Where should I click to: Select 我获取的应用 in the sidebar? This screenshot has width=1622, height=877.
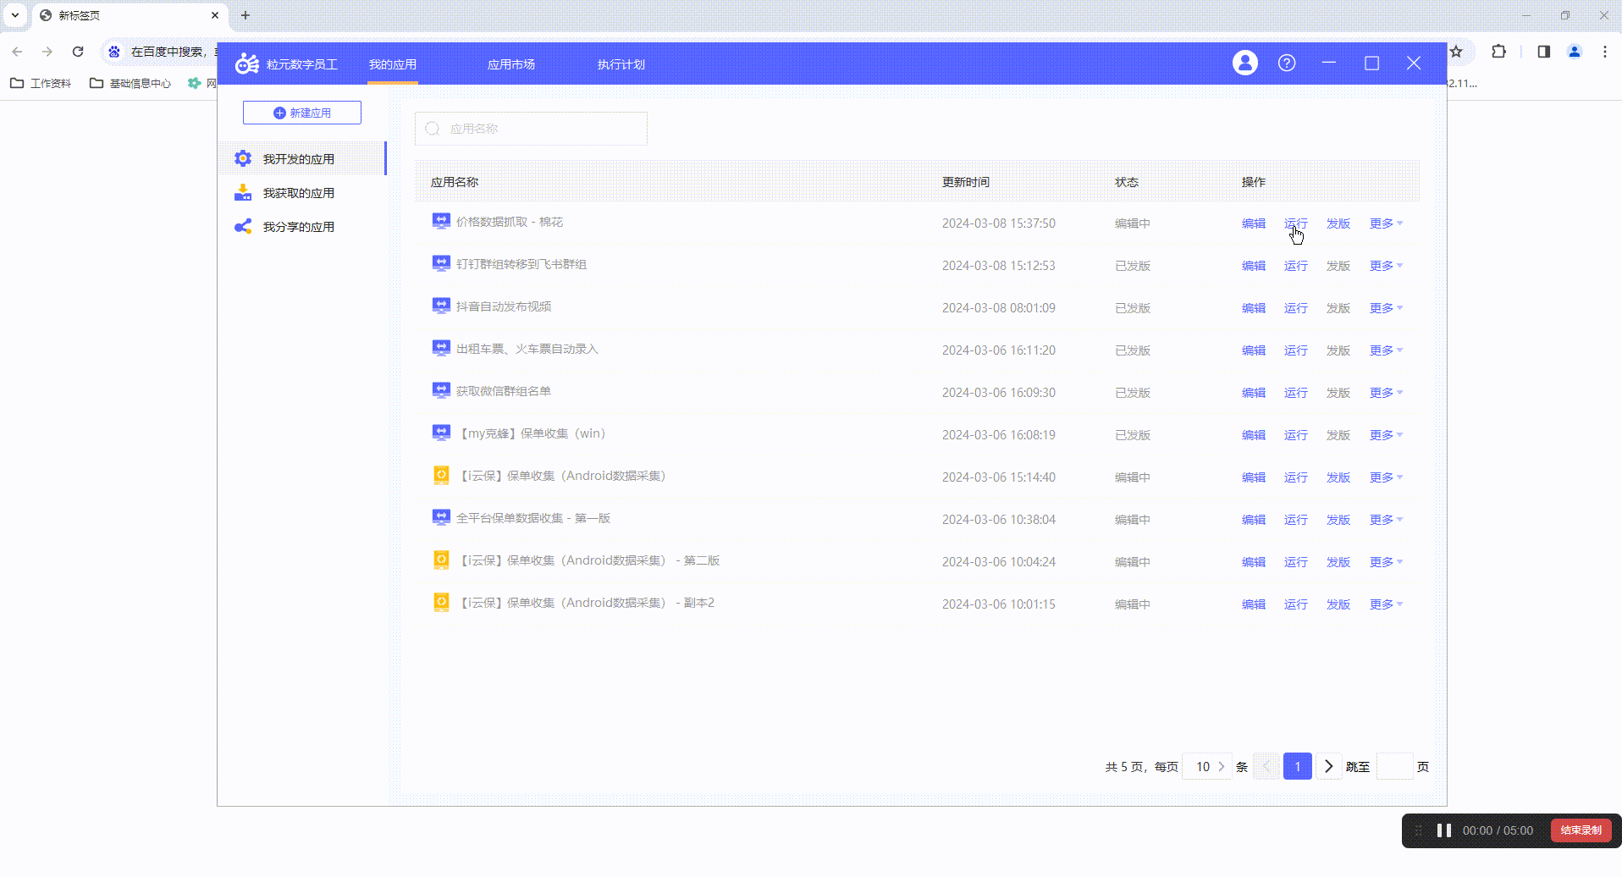(302, 193)
